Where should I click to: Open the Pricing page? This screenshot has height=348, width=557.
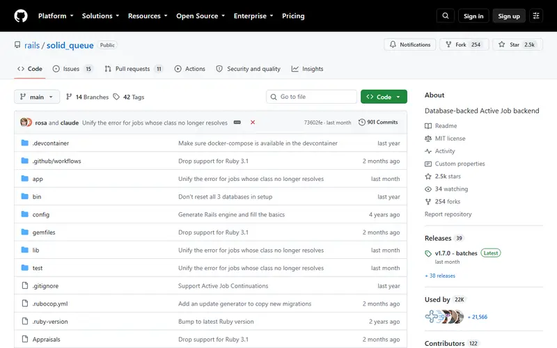pyautogui.click(x=293, y=16)
